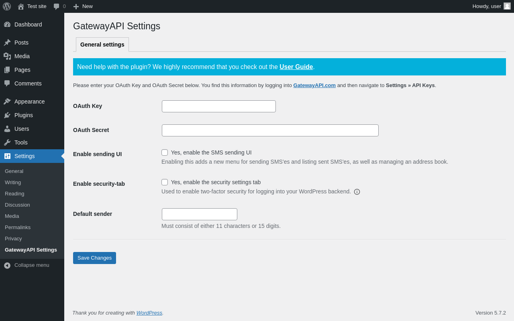Open the User Guide link
Image resolution: width=514 pixels, height=321 pixels.
coord(296,67)
